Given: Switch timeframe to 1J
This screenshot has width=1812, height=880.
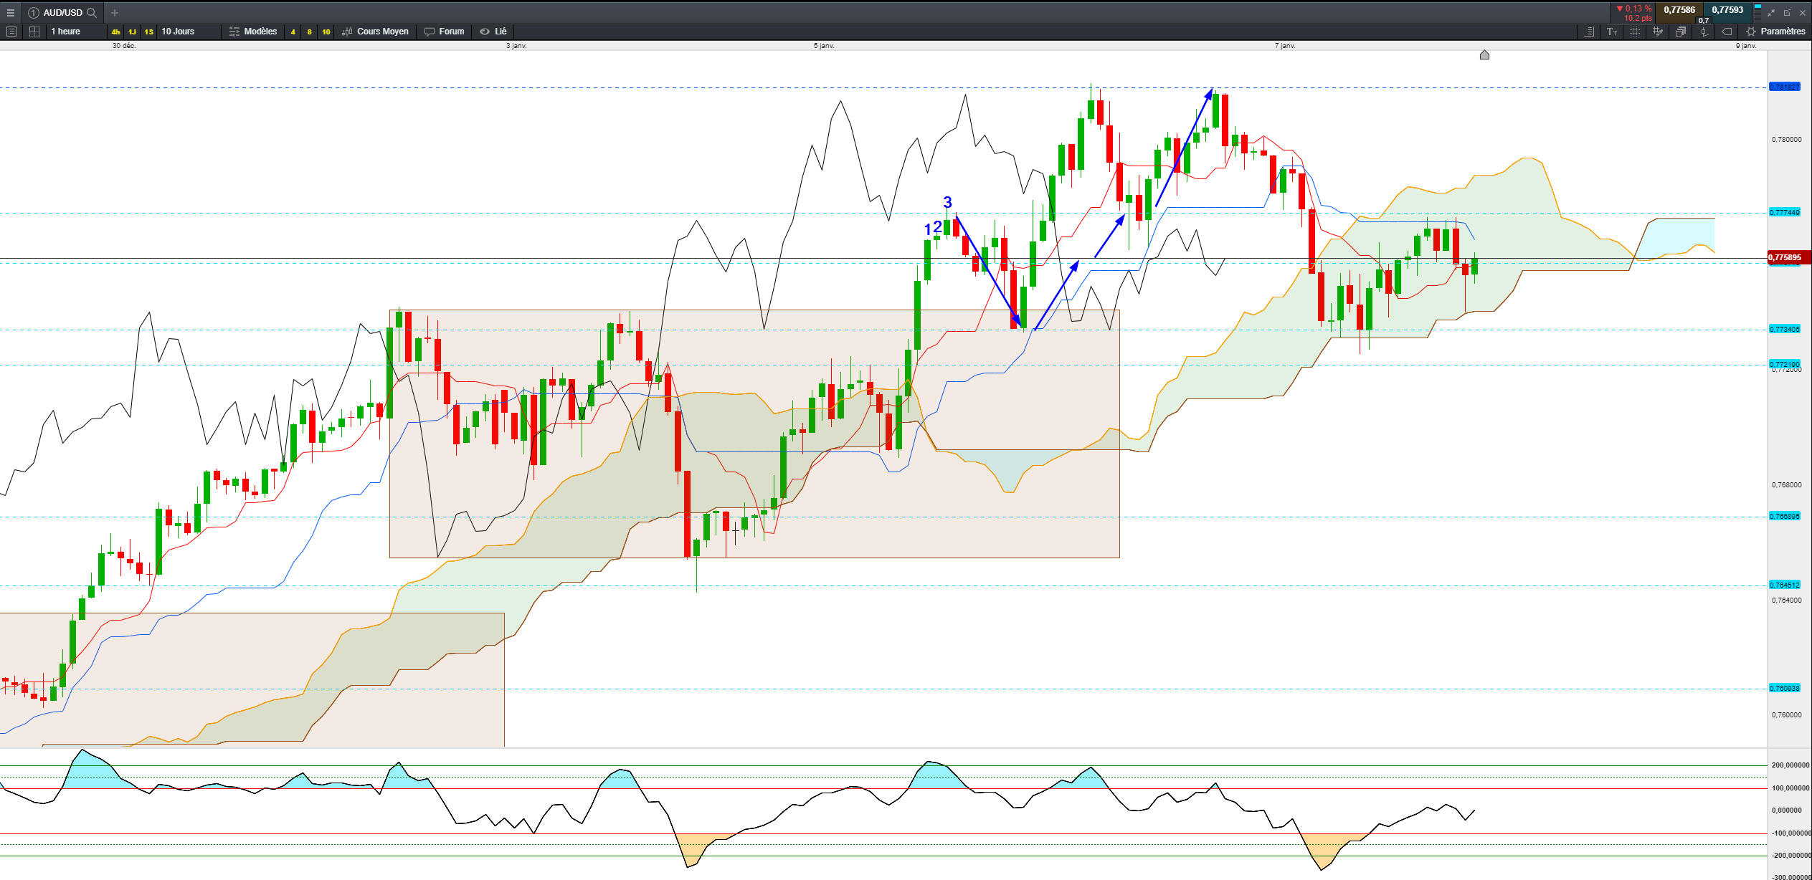Looking at the screenshot, I should click(x=132, y=32).
